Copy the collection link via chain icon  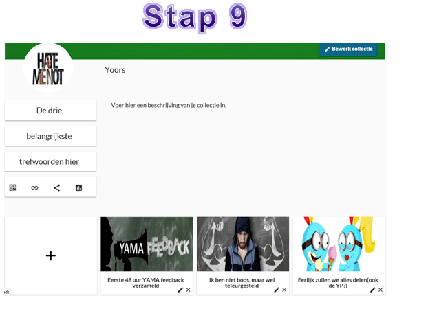(34, 187)
